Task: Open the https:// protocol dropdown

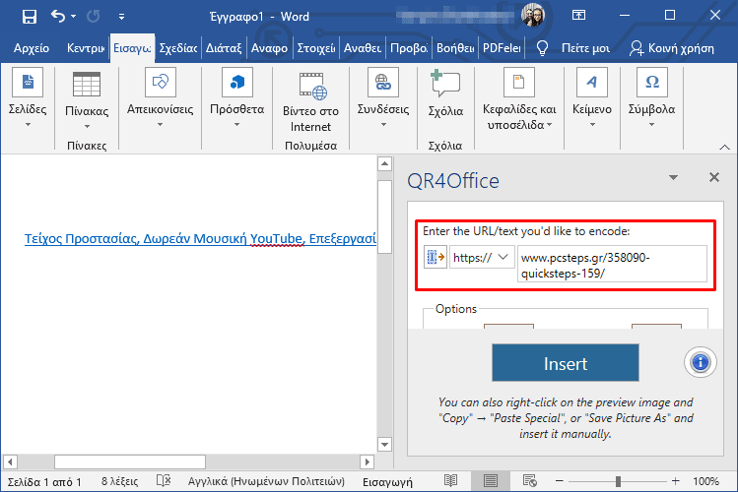Action: [x=482, y=257]
